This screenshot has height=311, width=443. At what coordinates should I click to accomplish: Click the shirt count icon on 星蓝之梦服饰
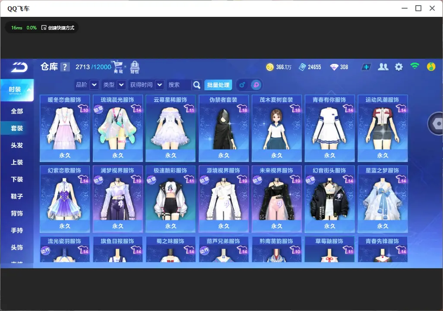pyautogui.click(x=401, y=179)
